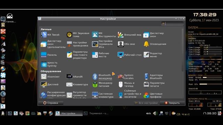Open Редактор меню
The width and height of the screenshot is (223, 125).
tap(153, 55)
